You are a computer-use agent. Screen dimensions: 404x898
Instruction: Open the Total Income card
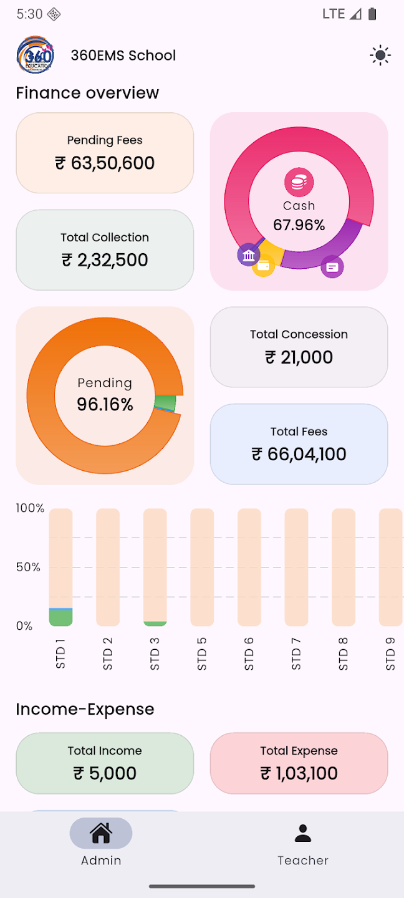click(x=105, y=763)
